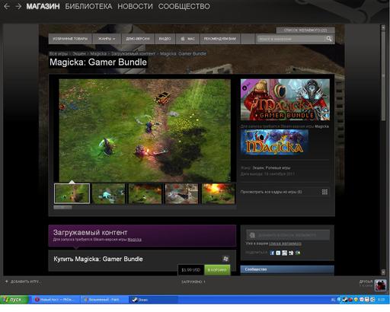
Task: Open the Экшен breadcrumb link
Action: 79,53
